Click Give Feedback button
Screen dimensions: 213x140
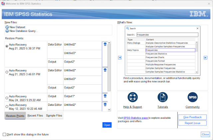[192, 117]
